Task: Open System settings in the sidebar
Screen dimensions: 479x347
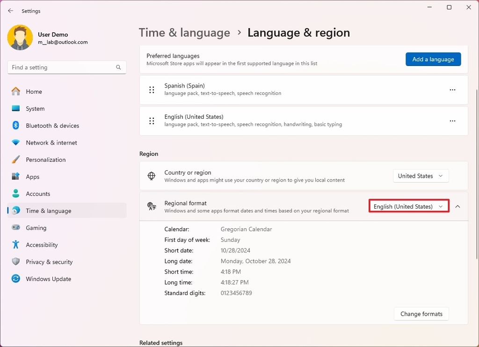Action: (x=35, y=108)
